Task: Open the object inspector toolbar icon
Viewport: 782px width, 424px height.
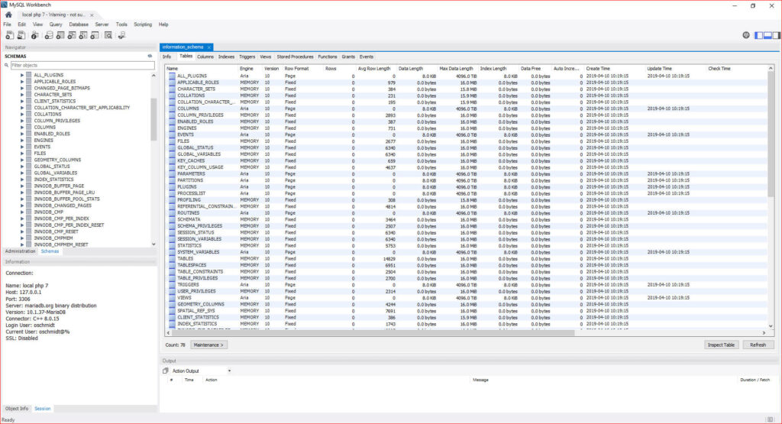Action: pyautogui.click(x=35, y=35)
